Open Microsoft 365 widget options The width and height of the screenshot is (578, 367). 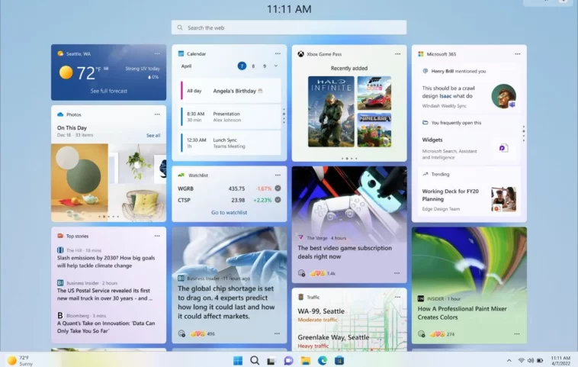tap(518, 54)
